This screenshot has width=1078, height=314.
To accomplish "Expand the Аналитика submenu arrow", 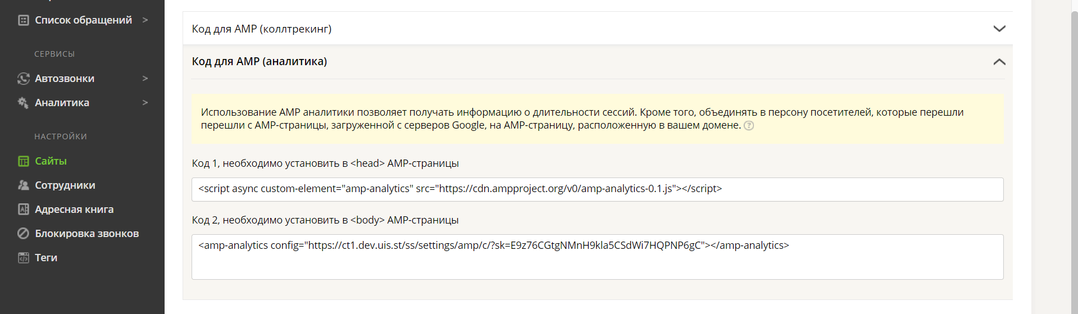I will [x=145, y=103].
